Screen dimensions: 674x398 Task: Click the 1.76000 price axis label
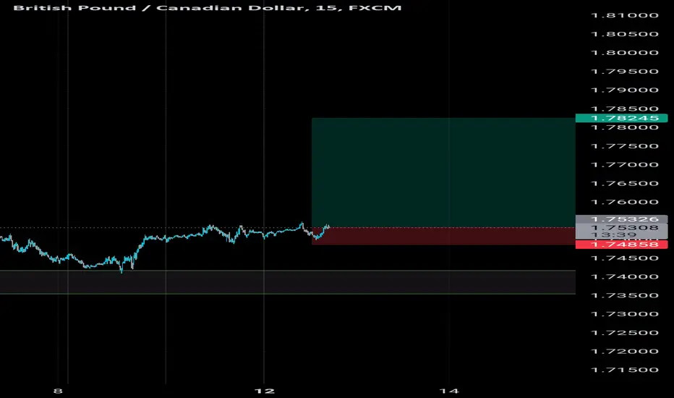625,202
